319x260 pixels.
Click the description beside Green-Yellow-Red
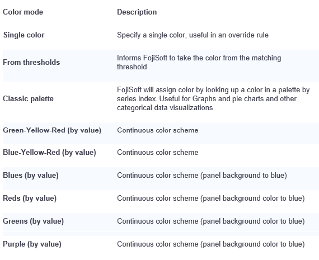(157, 130)
